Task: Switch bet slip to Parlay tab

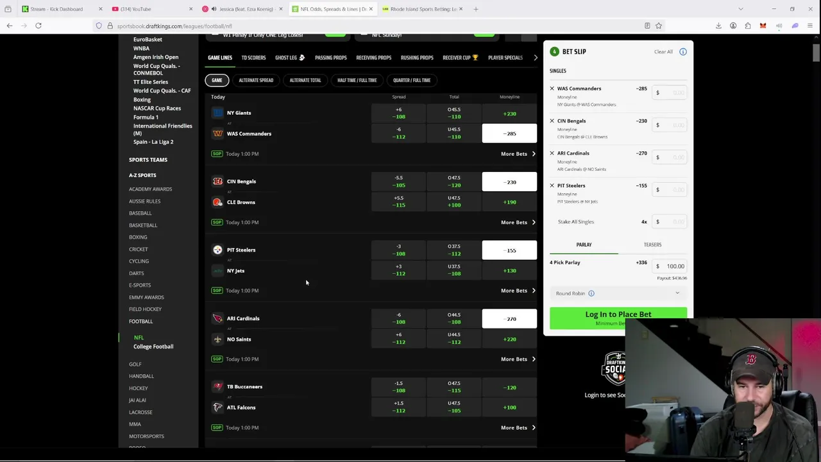Action: click(584, 244)
